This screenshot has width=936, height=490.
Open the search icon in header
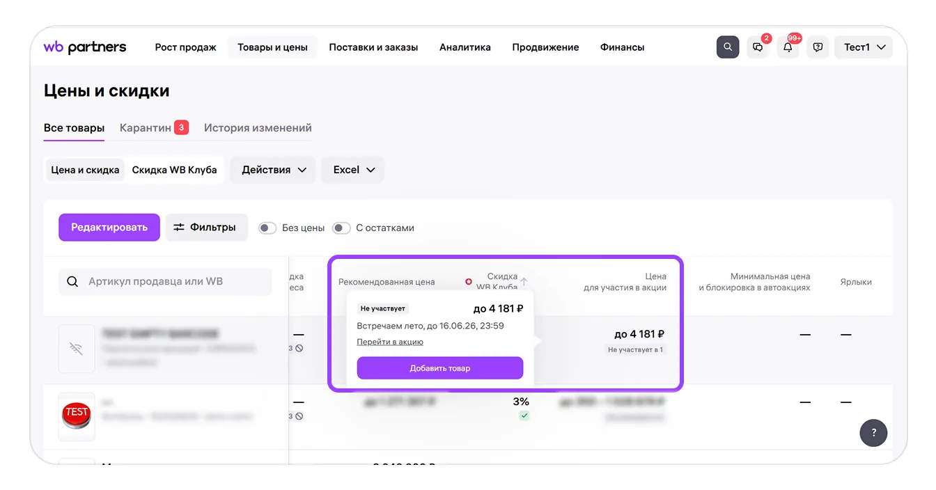tap(728, 47)
